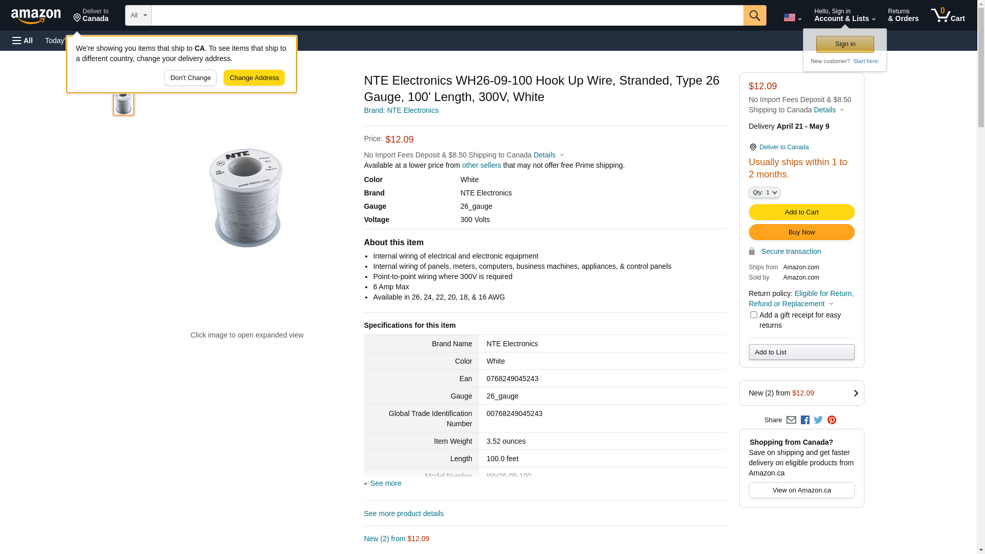Expand See more specifications
This screenshot has height=554, width=985.
click(385, 483)
